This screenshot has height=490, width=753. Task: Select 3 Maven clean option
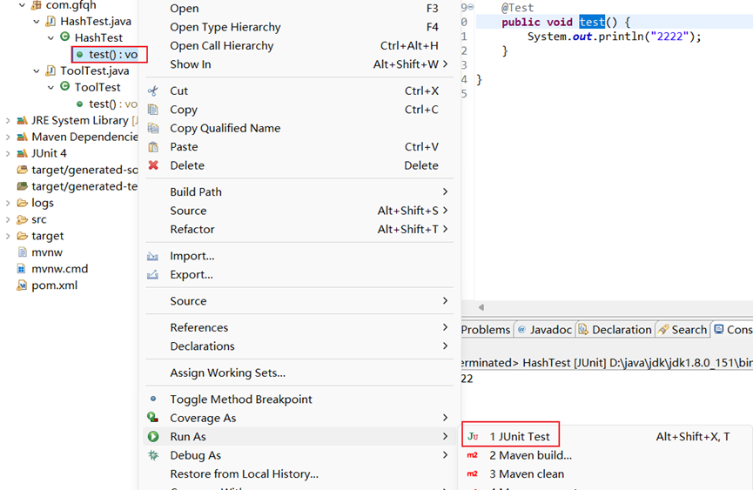pyautogui.click(x=607, y=473)
